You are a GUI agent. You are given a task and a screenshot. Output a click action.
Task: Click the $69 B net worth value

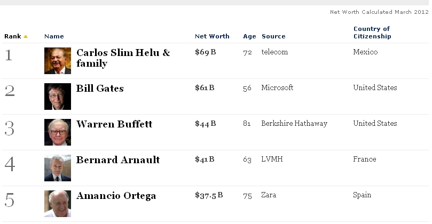pos(205,52)
